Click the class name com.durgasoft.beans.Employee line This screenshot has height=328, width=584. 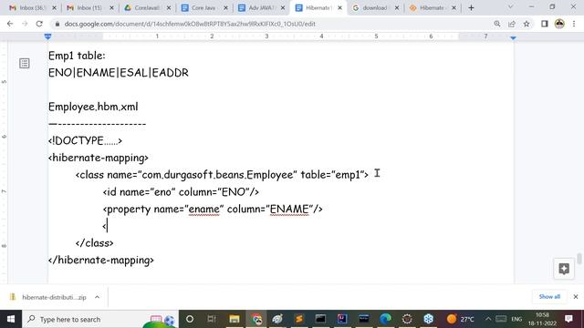[222, 175]
